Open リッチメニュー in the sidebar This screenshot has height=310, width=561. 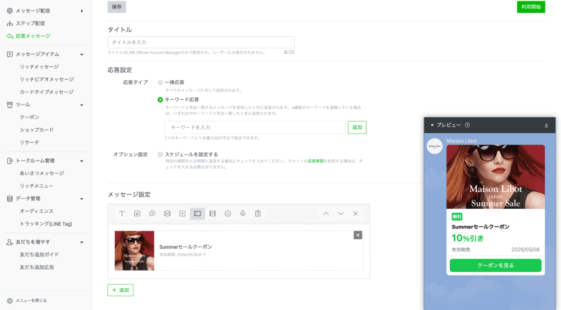[x=37, y=186]
